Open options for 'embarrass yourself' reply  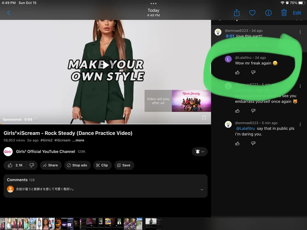click(x=300, y=86)
